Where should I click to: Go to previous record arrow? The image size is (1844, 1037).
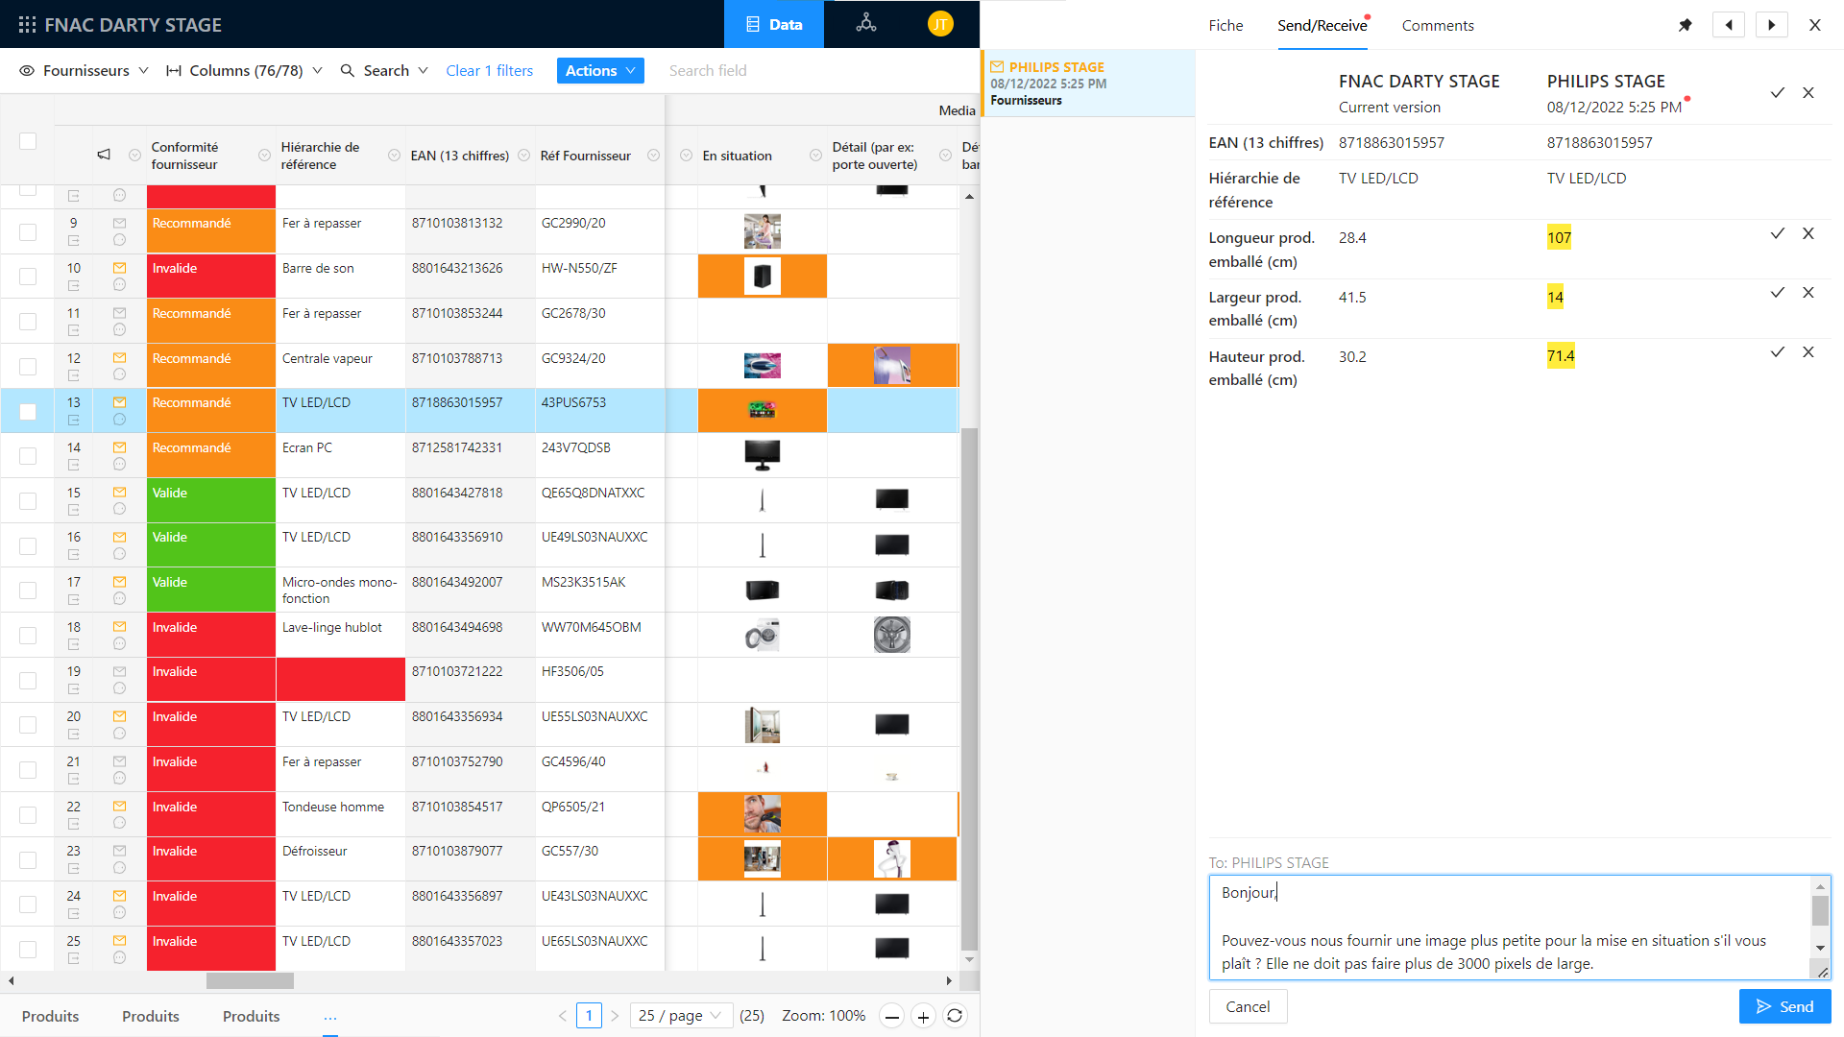(1729, 25)
